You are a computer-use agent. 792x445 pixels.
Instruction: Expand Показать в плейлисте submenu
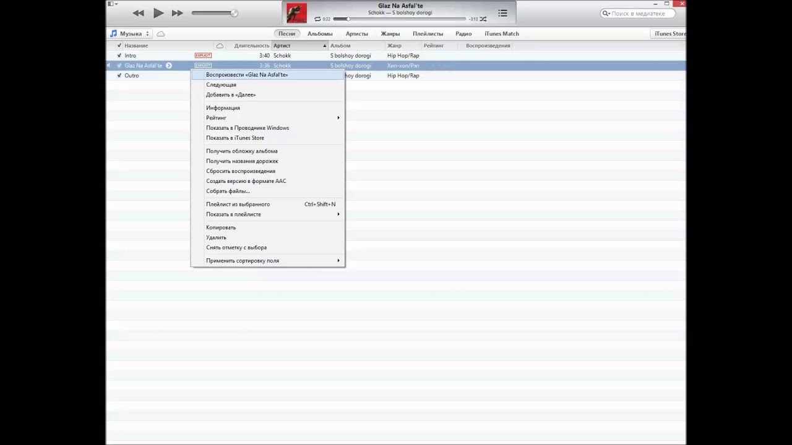coord(267,214)
